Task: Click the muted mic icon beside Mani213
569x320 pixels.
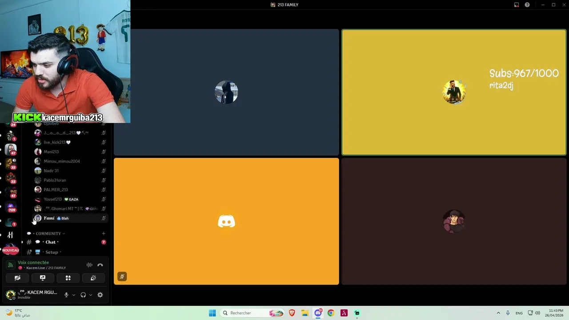Action: coord(104,152)
